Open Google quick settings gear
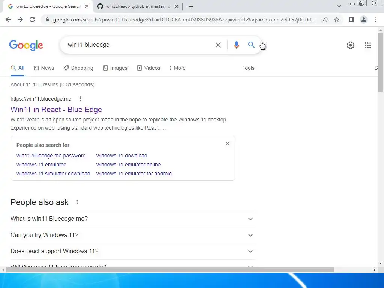This screenshot has height=288, width=384. tap(351, 45)
